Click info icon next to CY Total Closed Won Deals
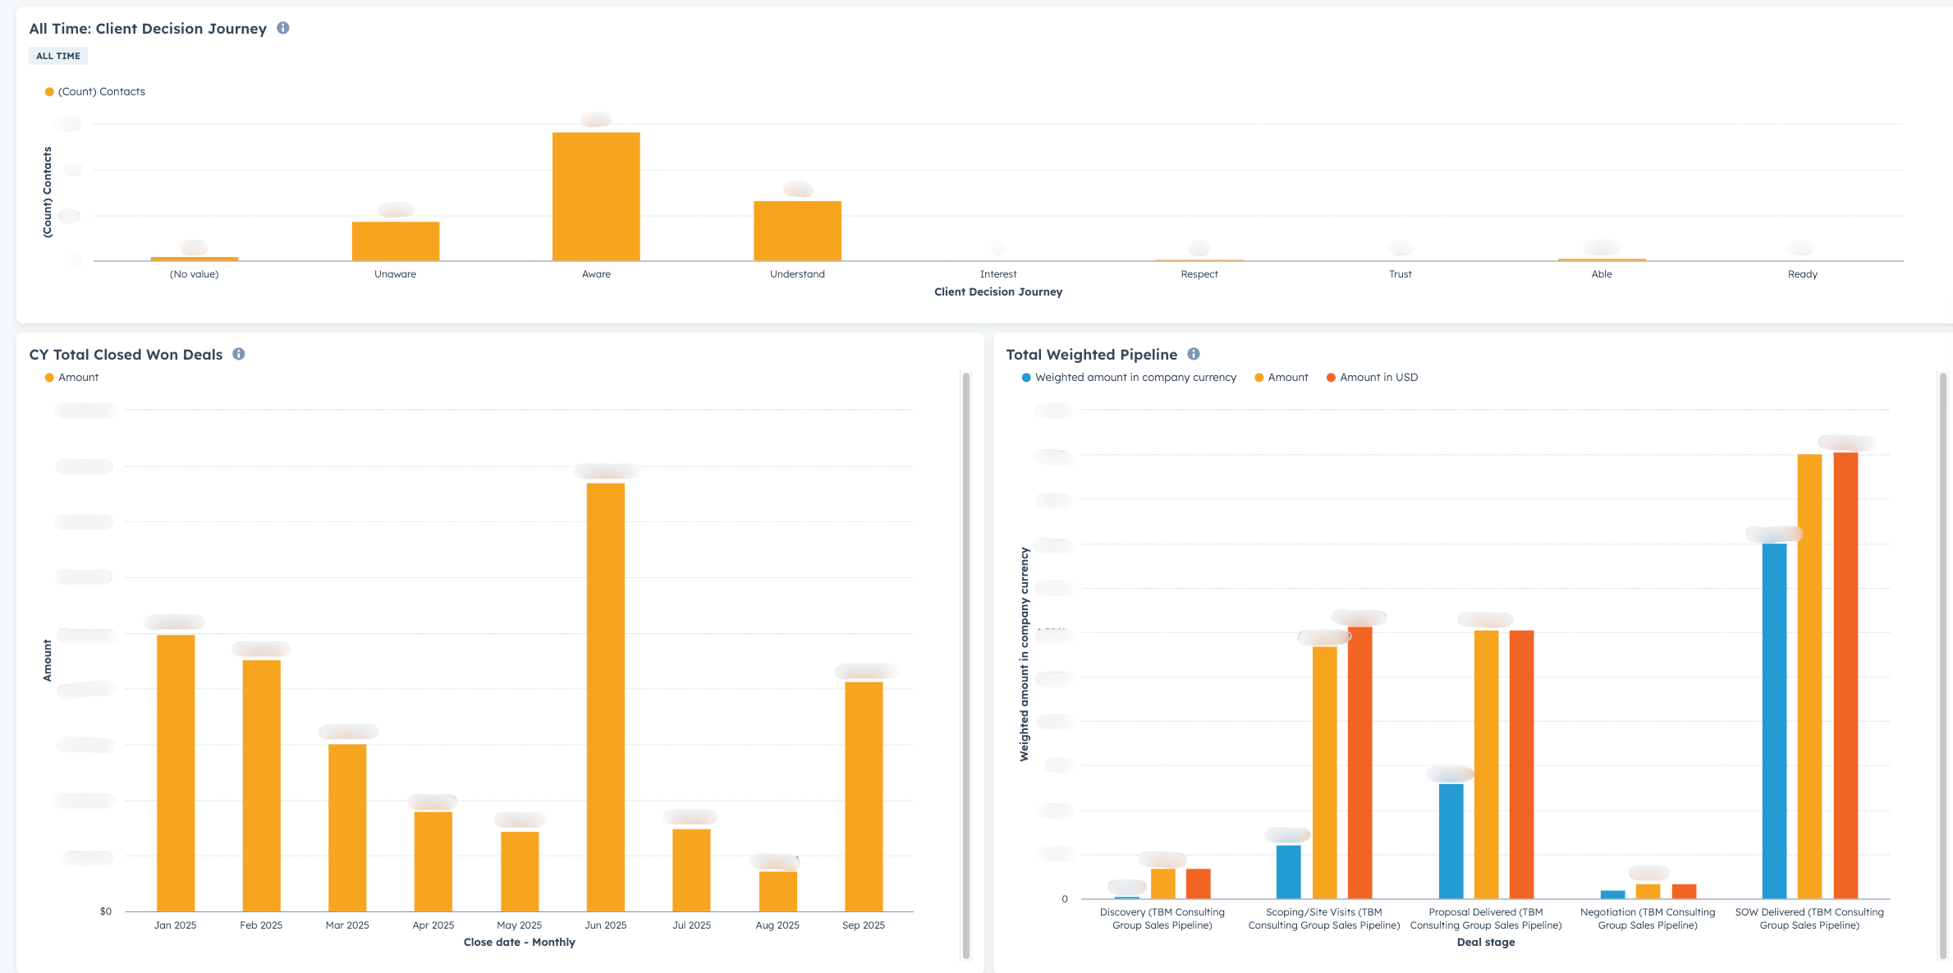Image resolution: width=1953 pixels, height=973 pixels. pos(239,354)
